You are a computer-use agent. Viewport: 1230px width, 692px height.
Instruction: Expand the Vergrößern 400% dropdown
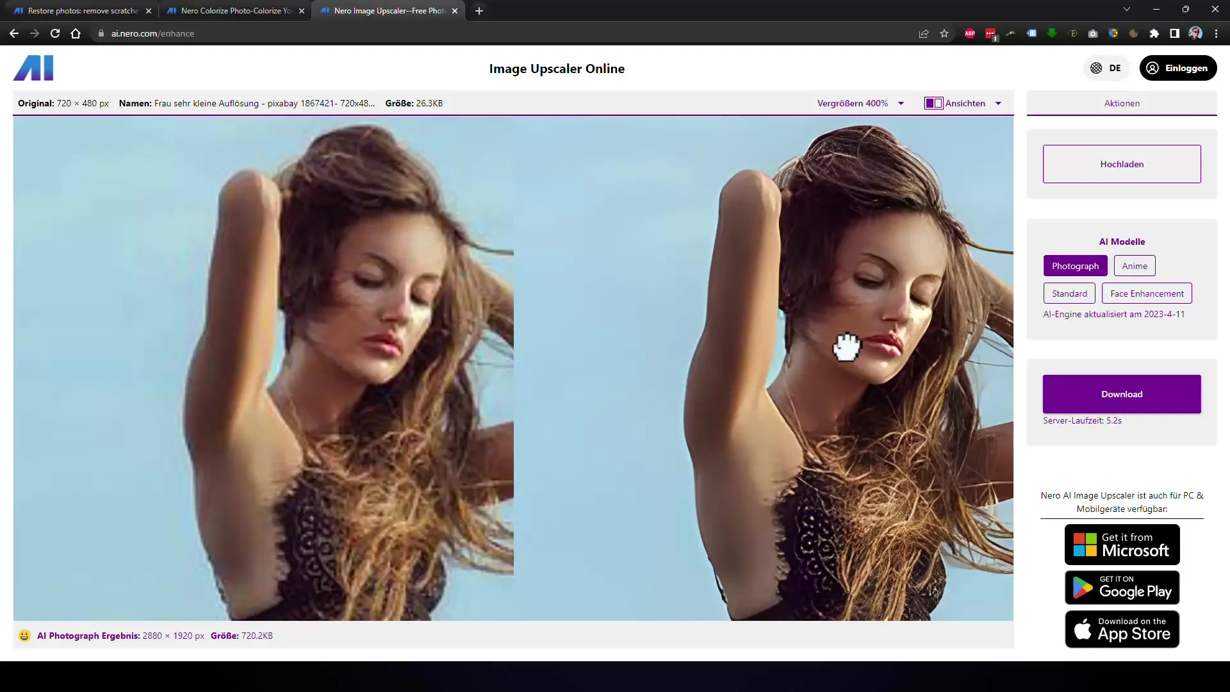(902, 103)
